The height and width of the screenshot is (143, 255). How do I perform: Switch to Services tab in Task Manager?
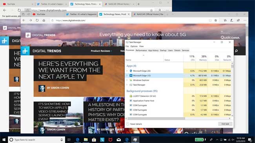coord(185,50)
